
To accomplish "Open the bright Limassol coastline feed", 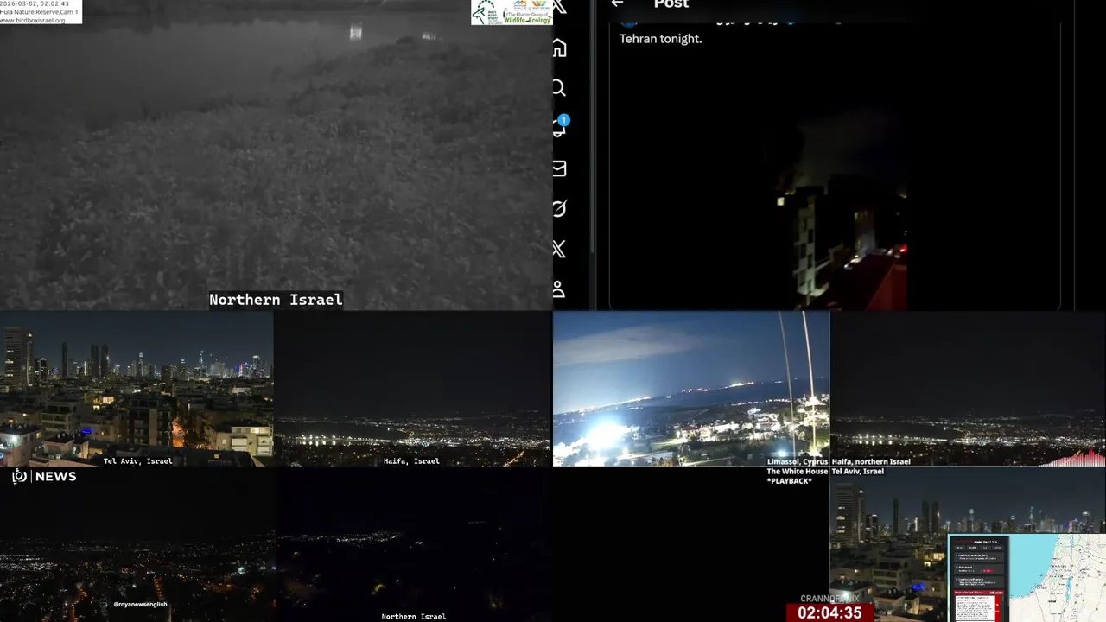I will 691,389.
